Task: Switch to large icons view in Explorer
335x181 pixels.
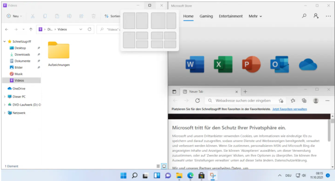Action: [164, 166]
